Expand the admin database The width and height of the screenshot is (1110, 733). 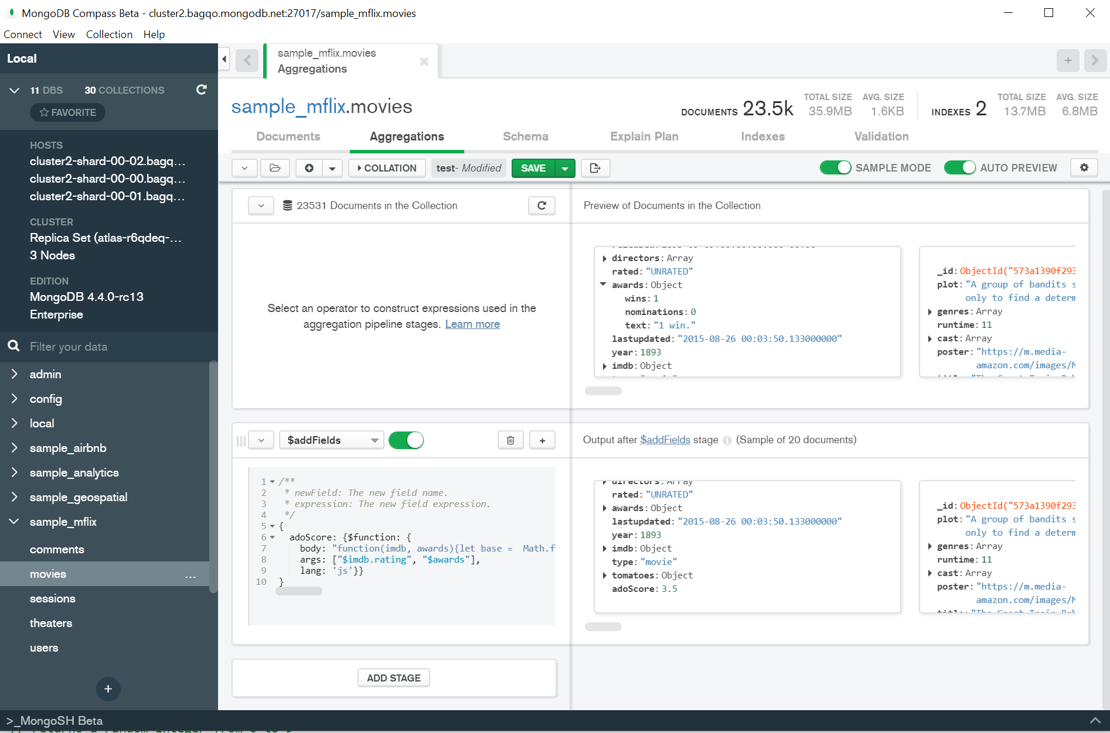(15, 374)
